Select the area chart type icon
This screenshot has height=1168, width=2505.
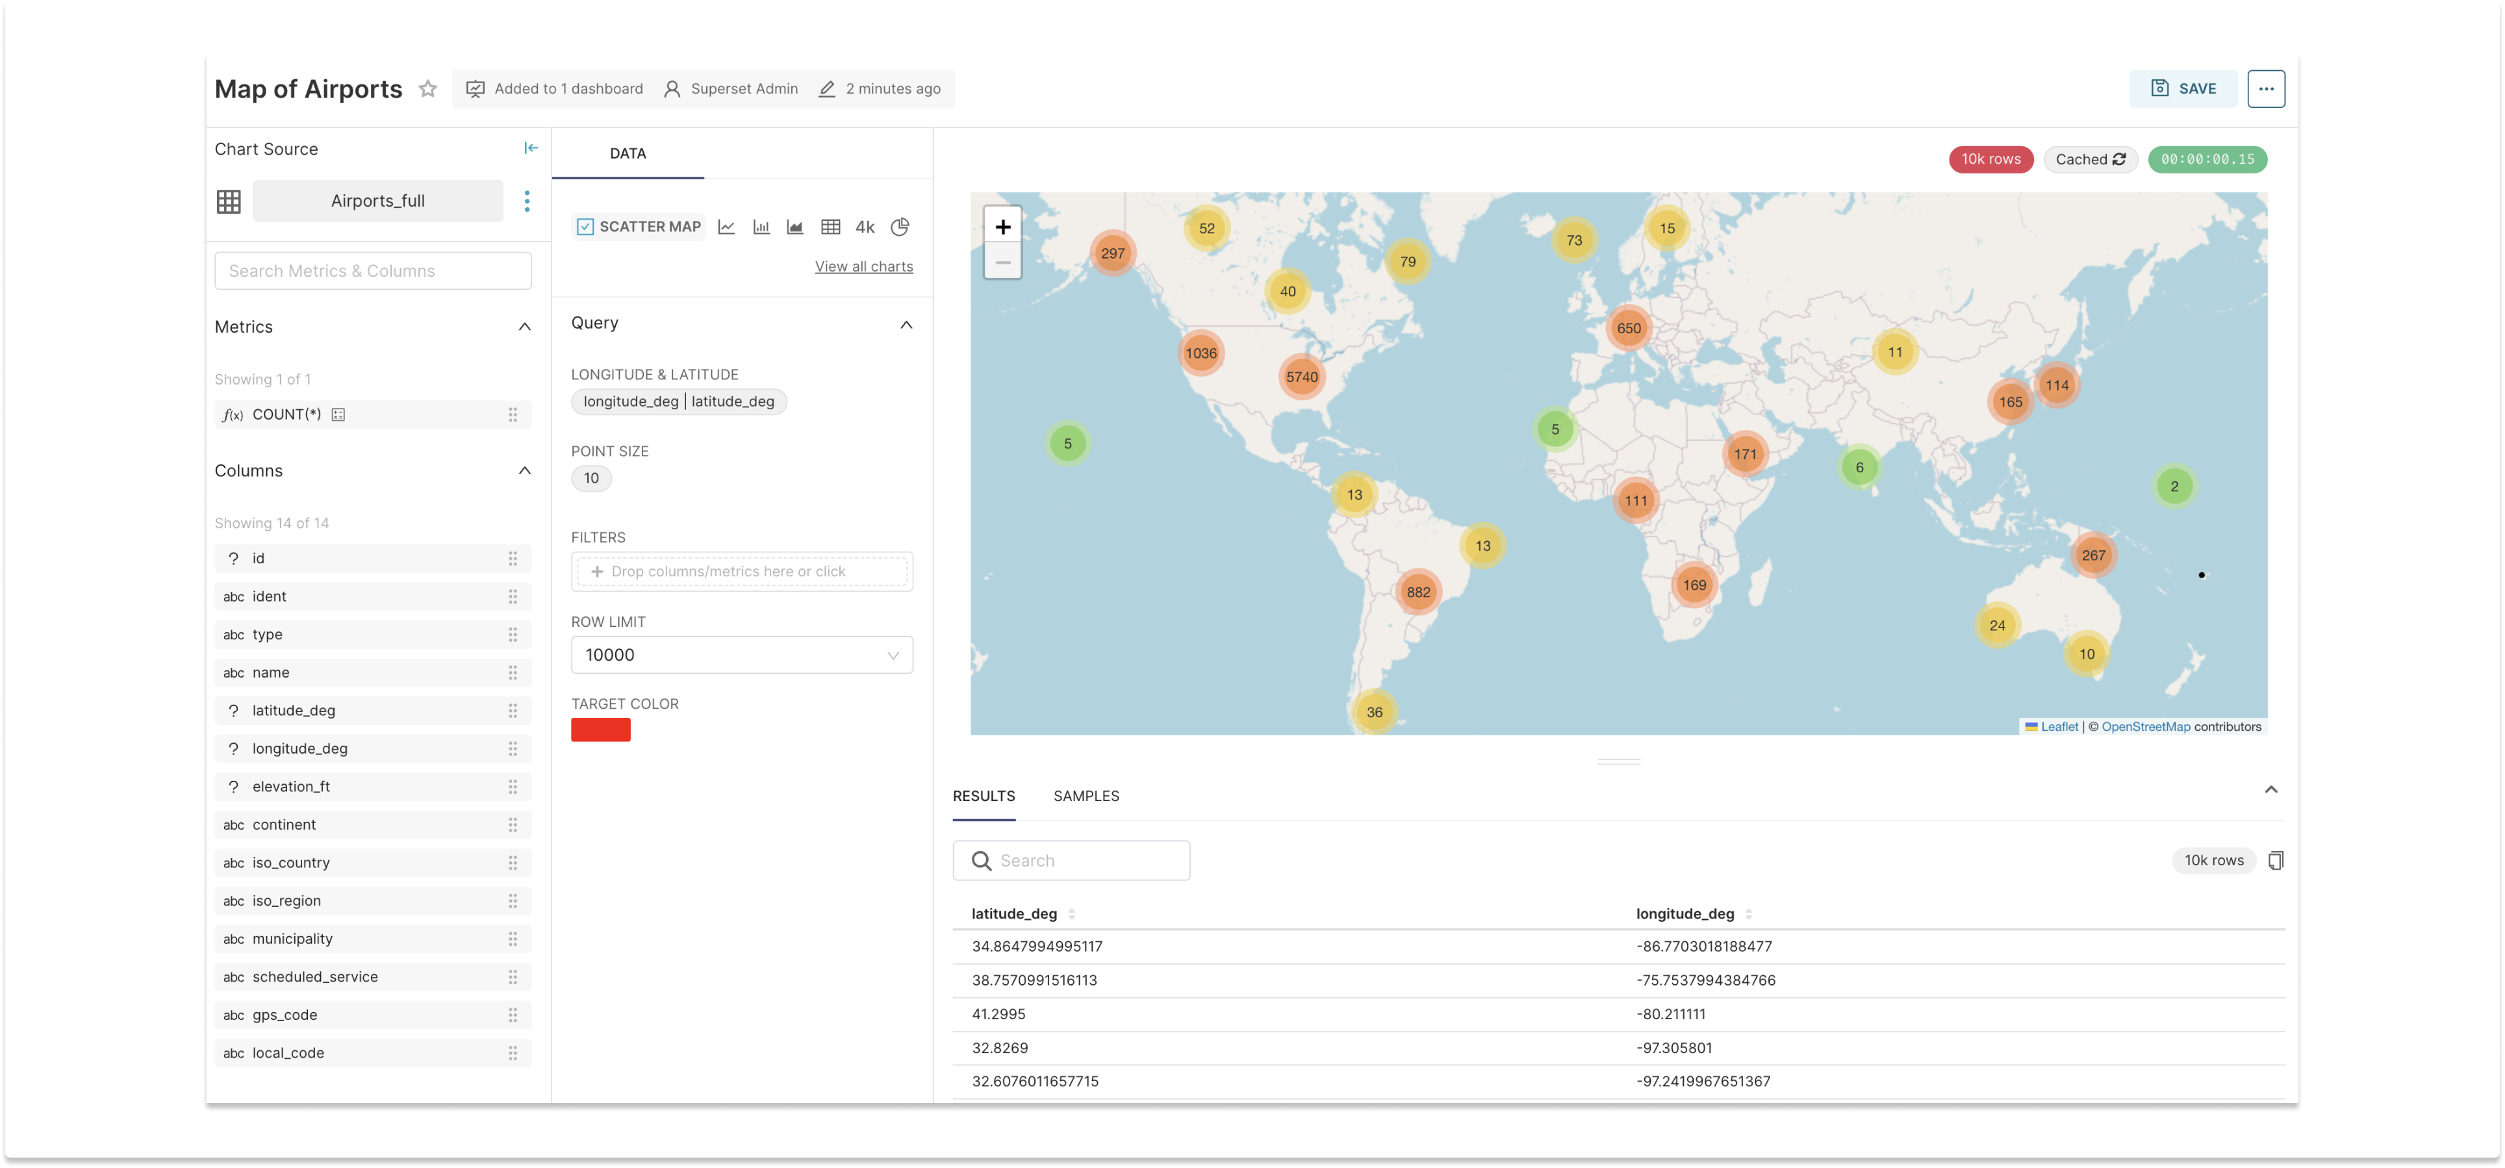tap(795, 227)
